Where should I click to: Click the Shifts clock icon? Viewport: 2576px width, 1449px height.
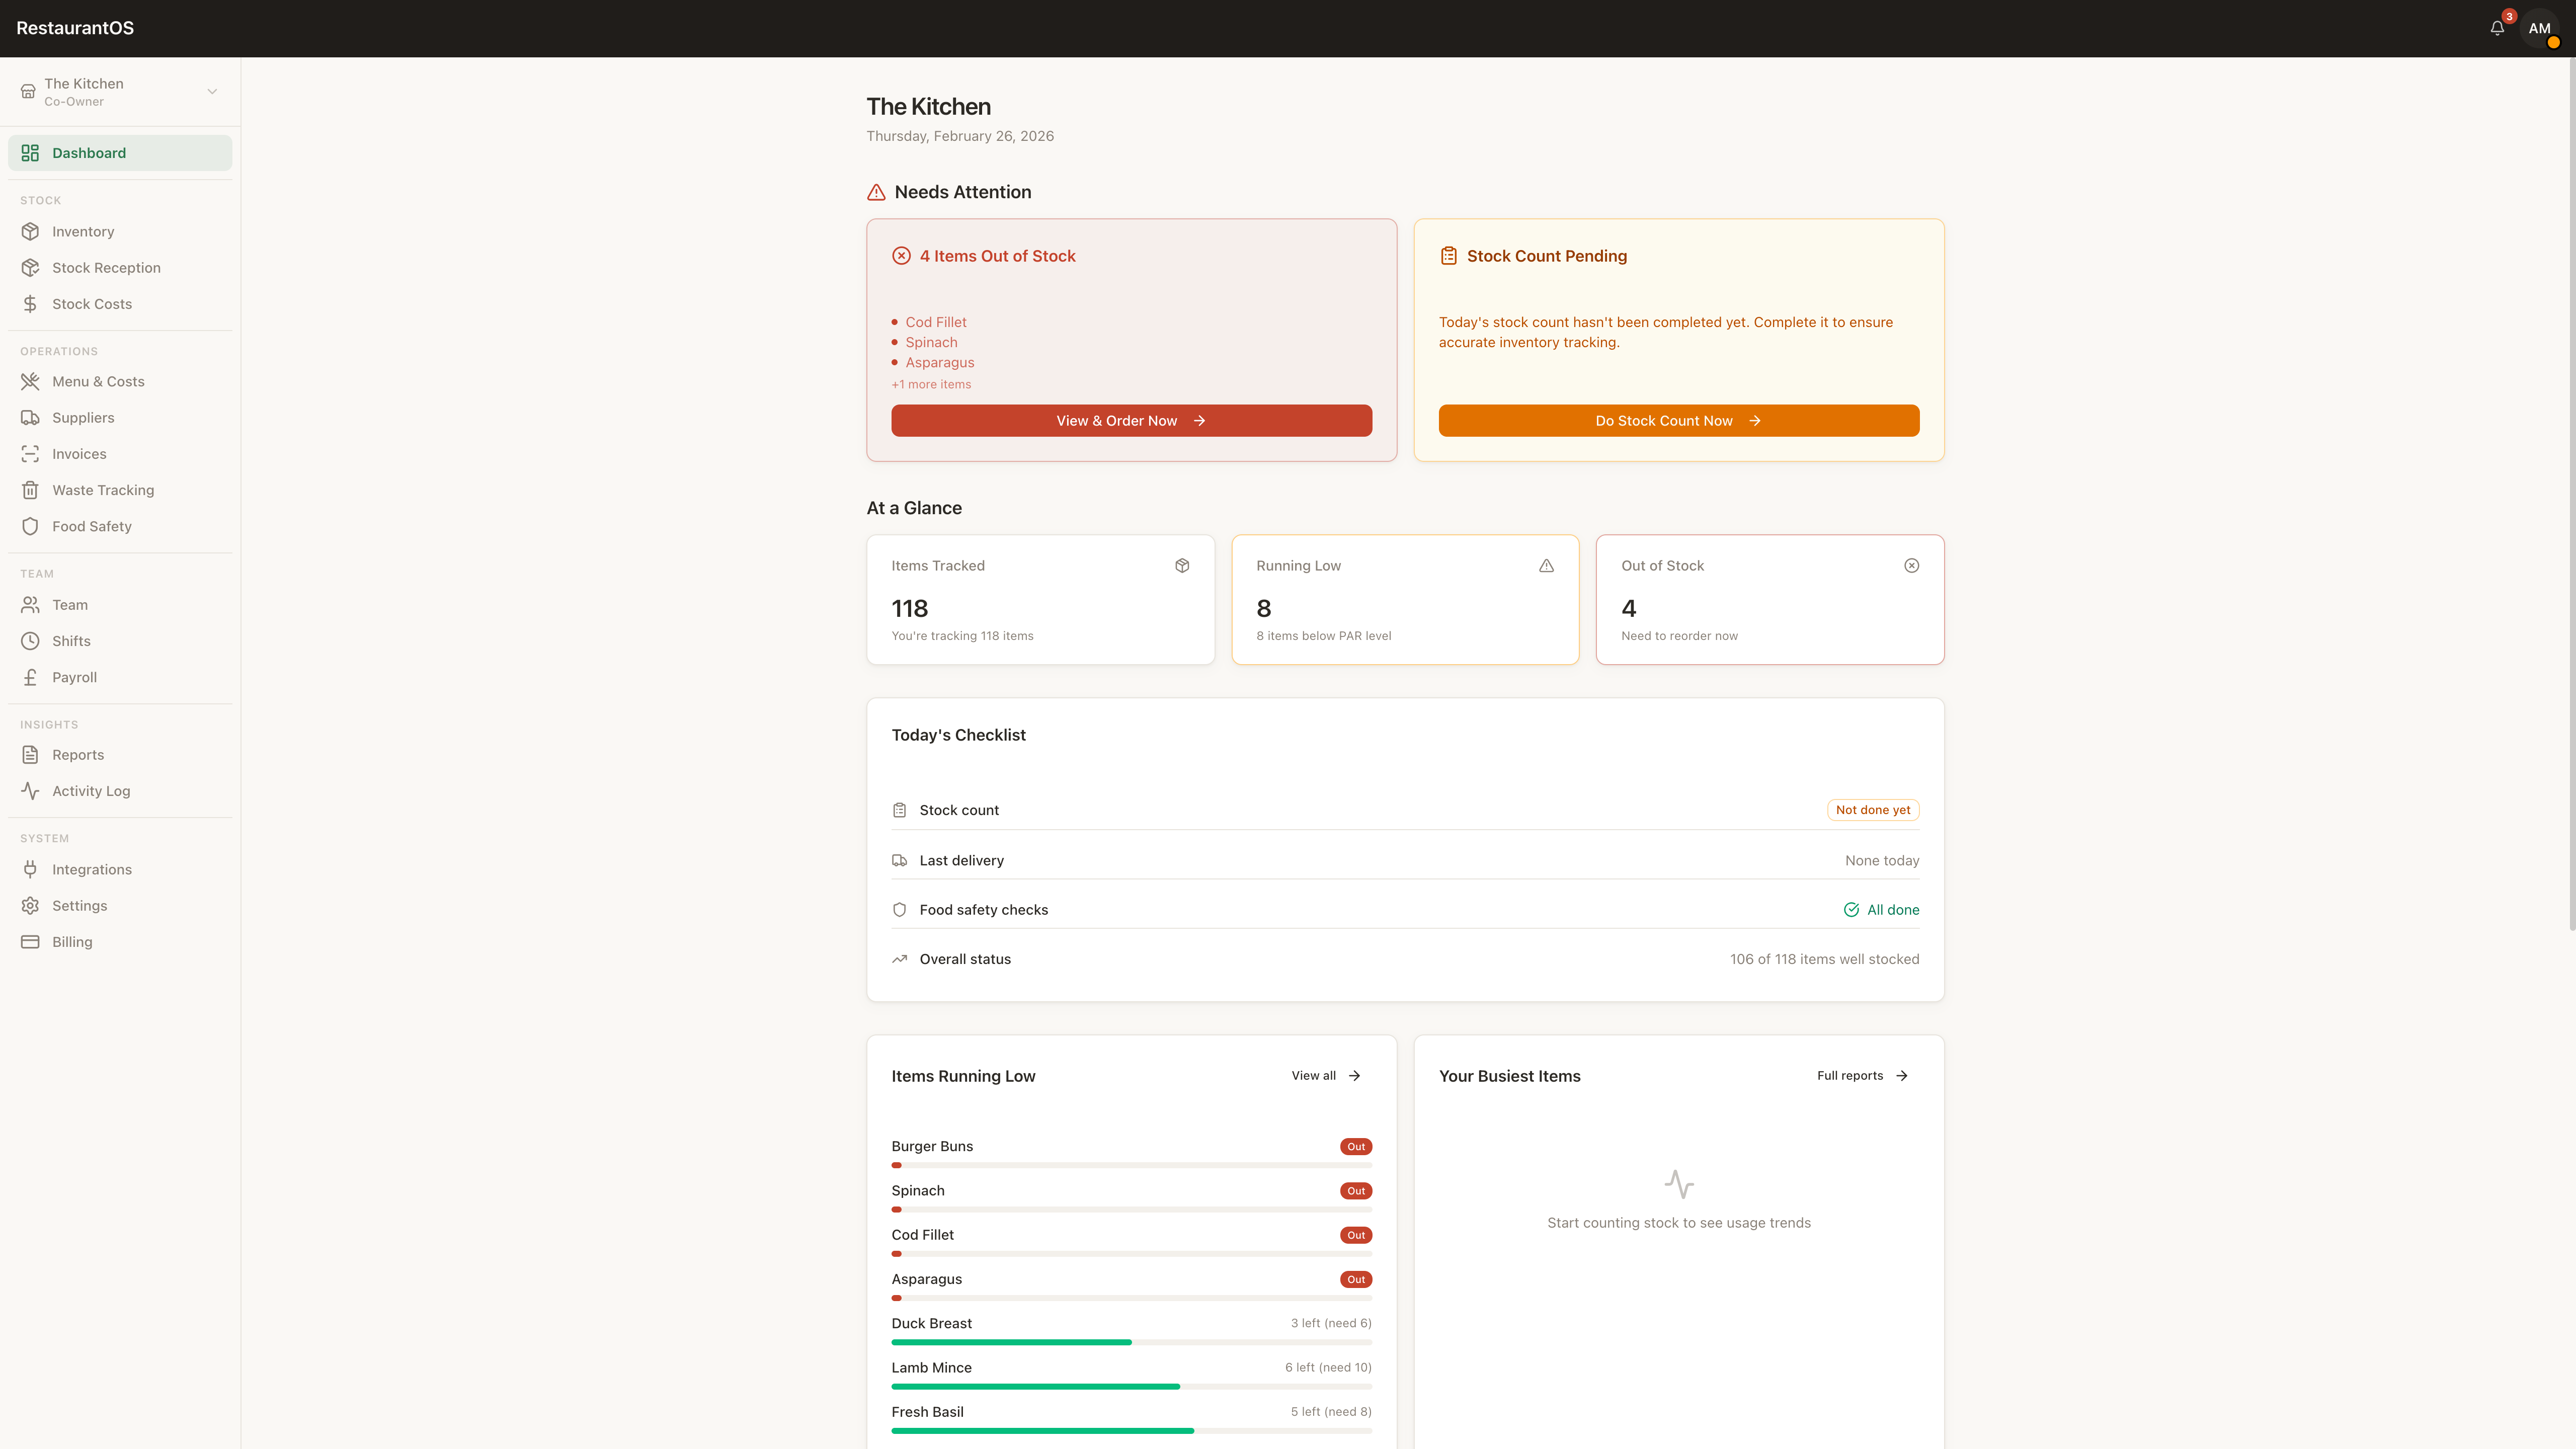[x=30, y=641]
